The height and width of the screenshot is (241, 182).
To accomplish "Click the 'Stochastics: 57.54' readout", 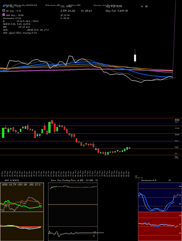I will [x=12, y=18].
